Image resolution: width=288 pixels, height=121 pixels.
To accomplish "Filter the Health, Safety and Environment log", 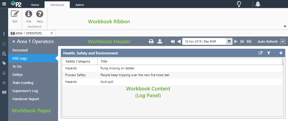I will click(x=269, y=53).
